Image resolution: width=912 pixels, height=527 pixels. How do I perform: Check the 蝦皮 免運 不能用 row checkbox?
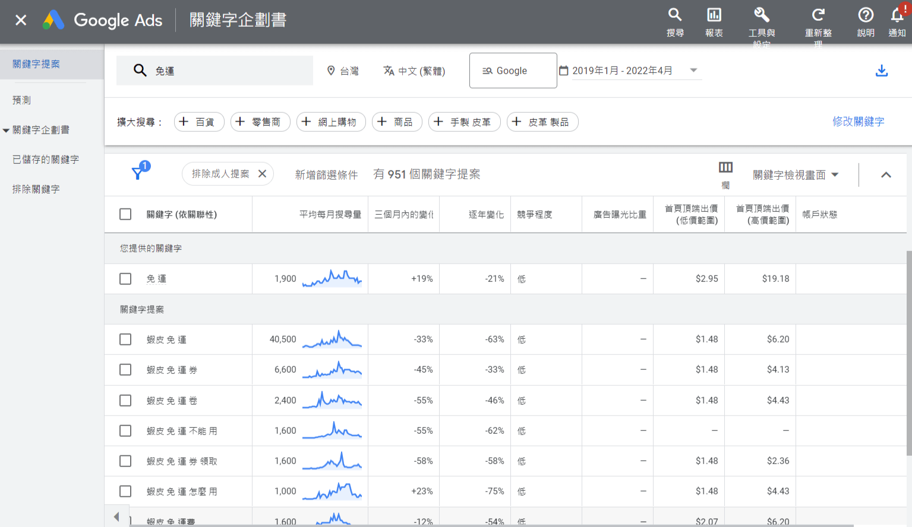pos(125,431)
